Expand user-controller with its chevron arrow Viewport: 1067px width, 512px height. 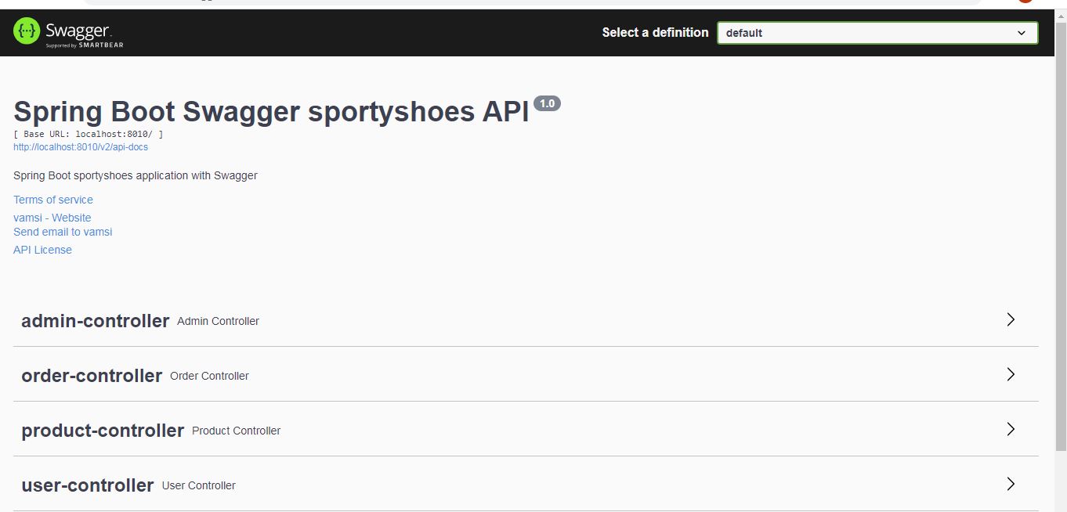tap(1011, 484)
